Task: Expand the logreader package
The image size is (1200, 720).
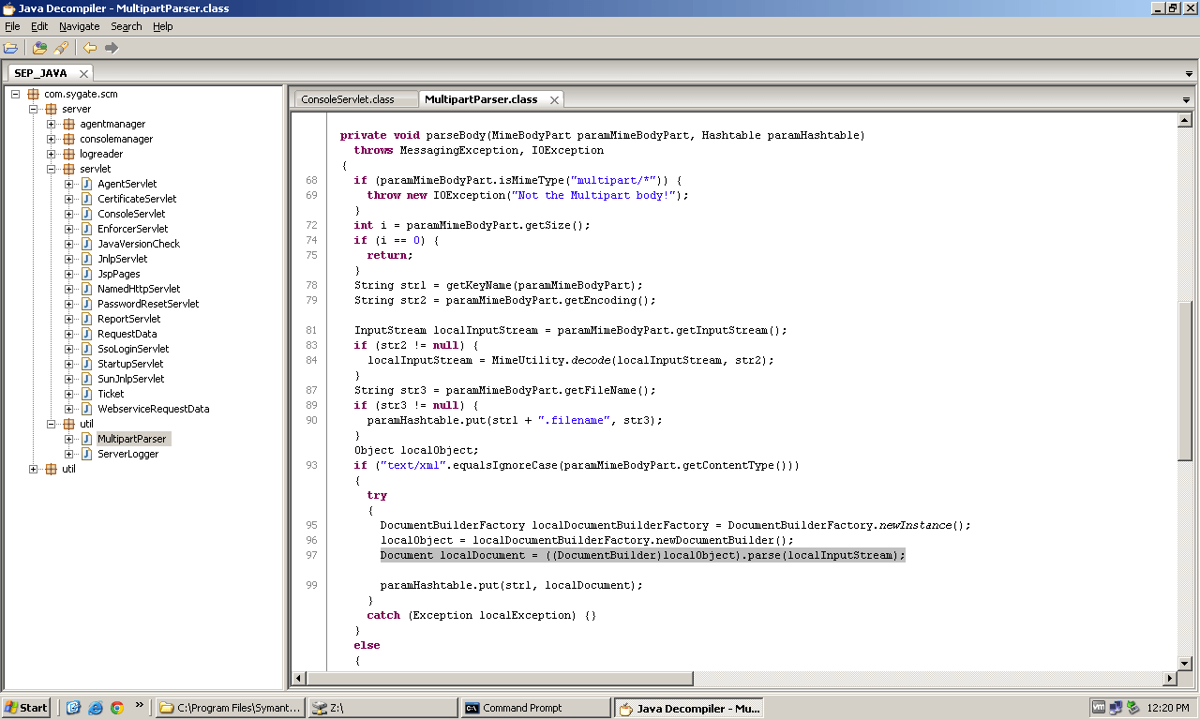Action: click(52, 154)
